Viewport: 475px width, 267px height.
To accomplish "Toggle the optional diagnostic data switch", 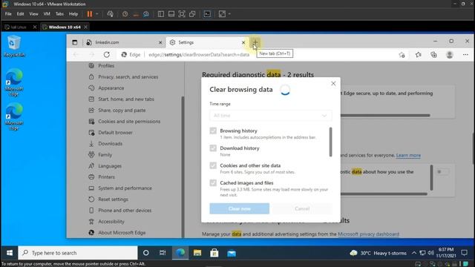I will pyautogui.click(x=442, y=172).
